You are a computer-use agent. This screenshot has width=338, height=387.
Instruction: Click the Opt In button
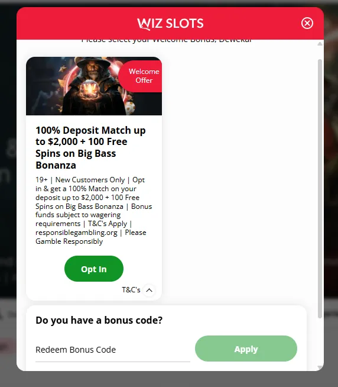pos(94,269)
